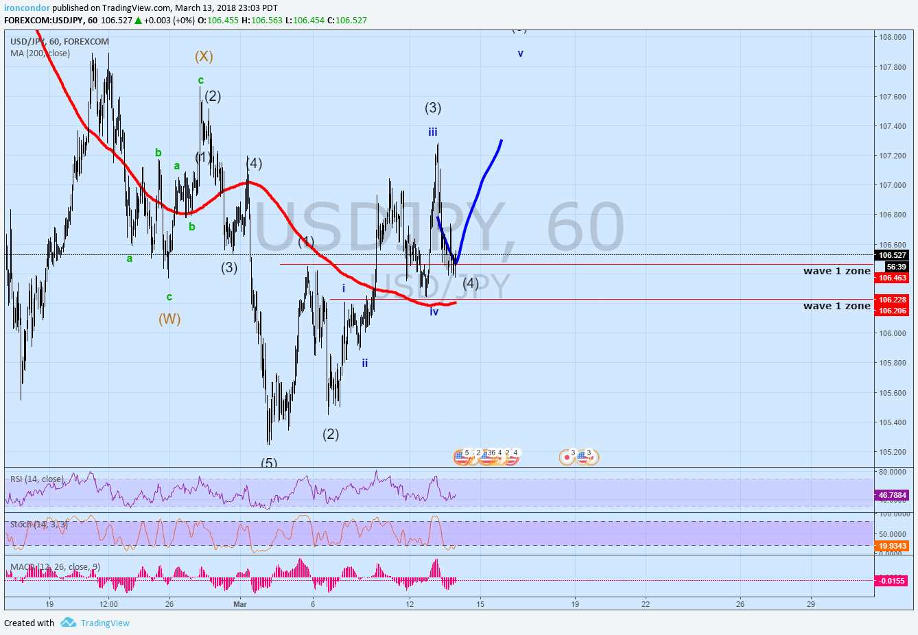The width and height of the screenshot is (918, 635).
Task: Select the MA (200, close) indicator label
Action: 40,53
